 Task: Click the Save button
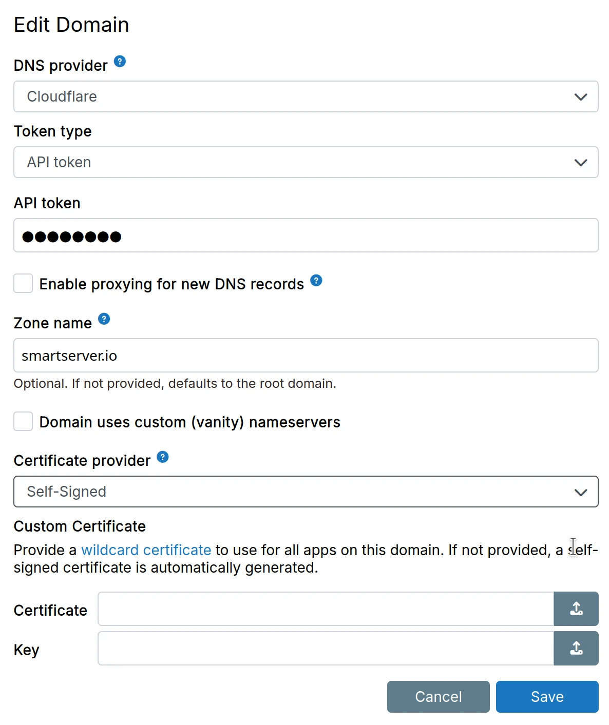[x=547, y=696]
